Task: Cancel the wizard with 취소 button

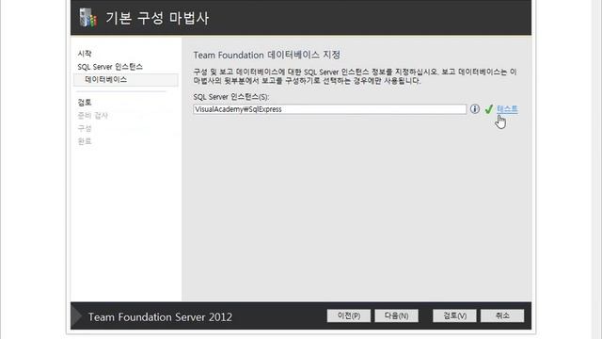Action: coord(502,316)
